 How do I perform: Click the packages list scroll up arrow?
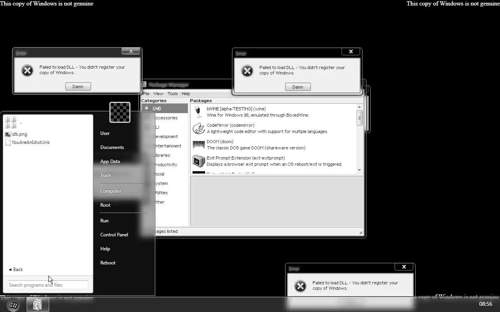pos(359,107)
